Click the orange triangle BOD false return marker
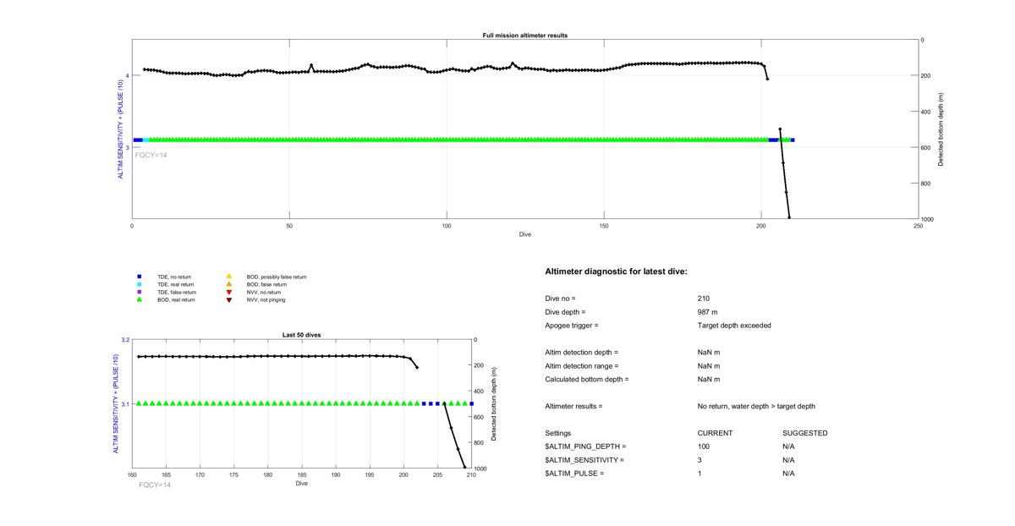The image size is (1015, 526). [x=229, y=284]
